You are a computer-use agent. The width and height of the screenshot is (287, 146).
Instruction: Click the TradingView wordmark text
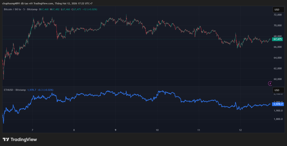click(24, 140)
